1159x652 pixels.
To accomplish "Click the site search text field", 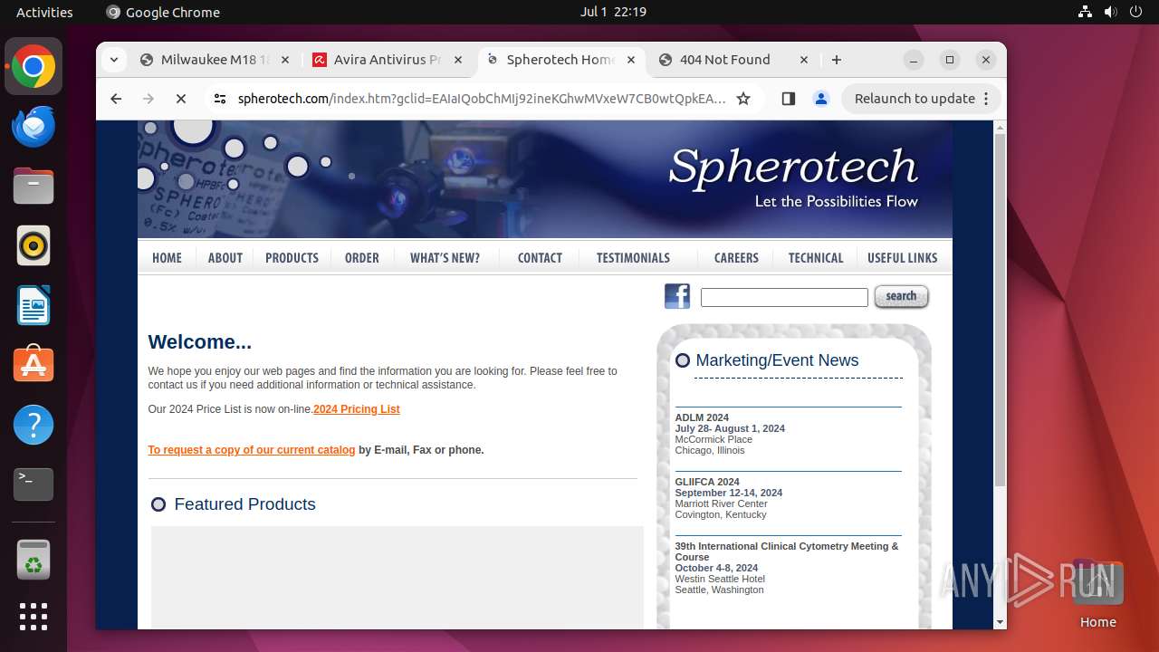I will click(x=784, y=297).
